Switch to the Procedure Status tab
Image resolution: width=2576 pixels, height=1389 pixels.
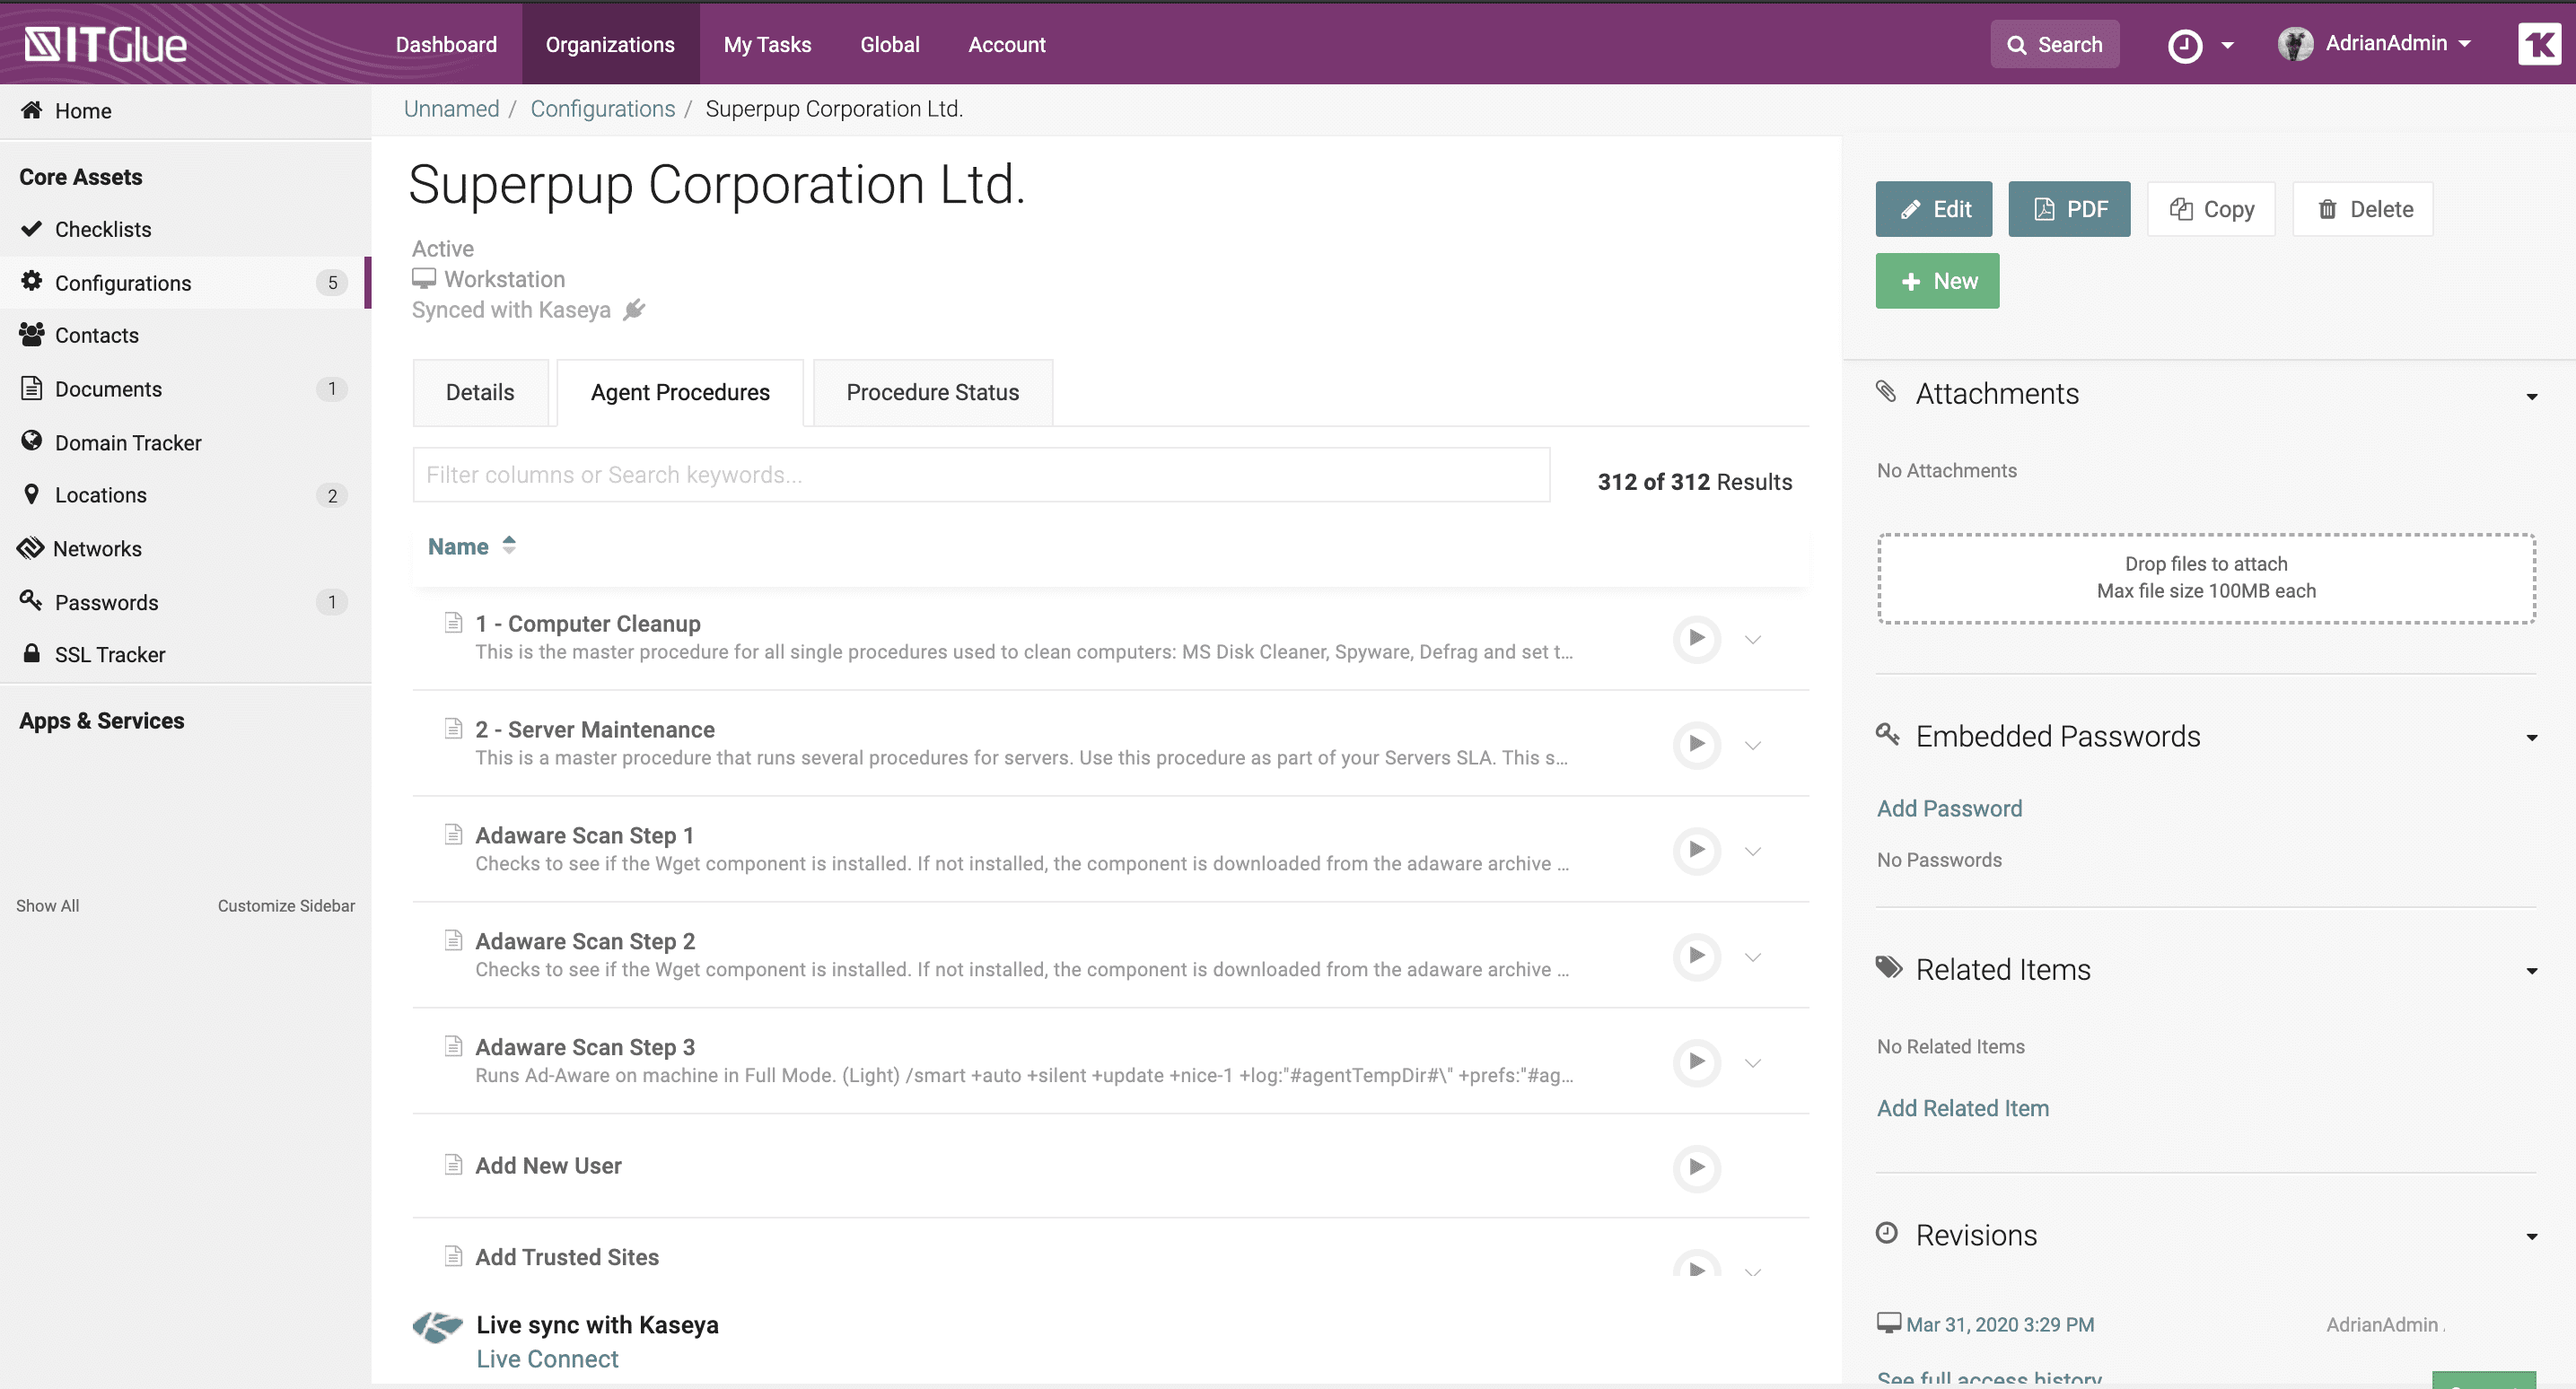point(932,392)
